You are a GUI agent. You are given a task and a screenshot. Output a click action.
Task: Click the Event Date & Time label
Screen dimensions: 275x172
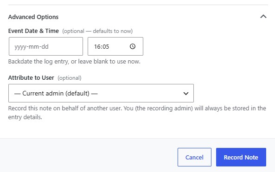tap(33, 31)
